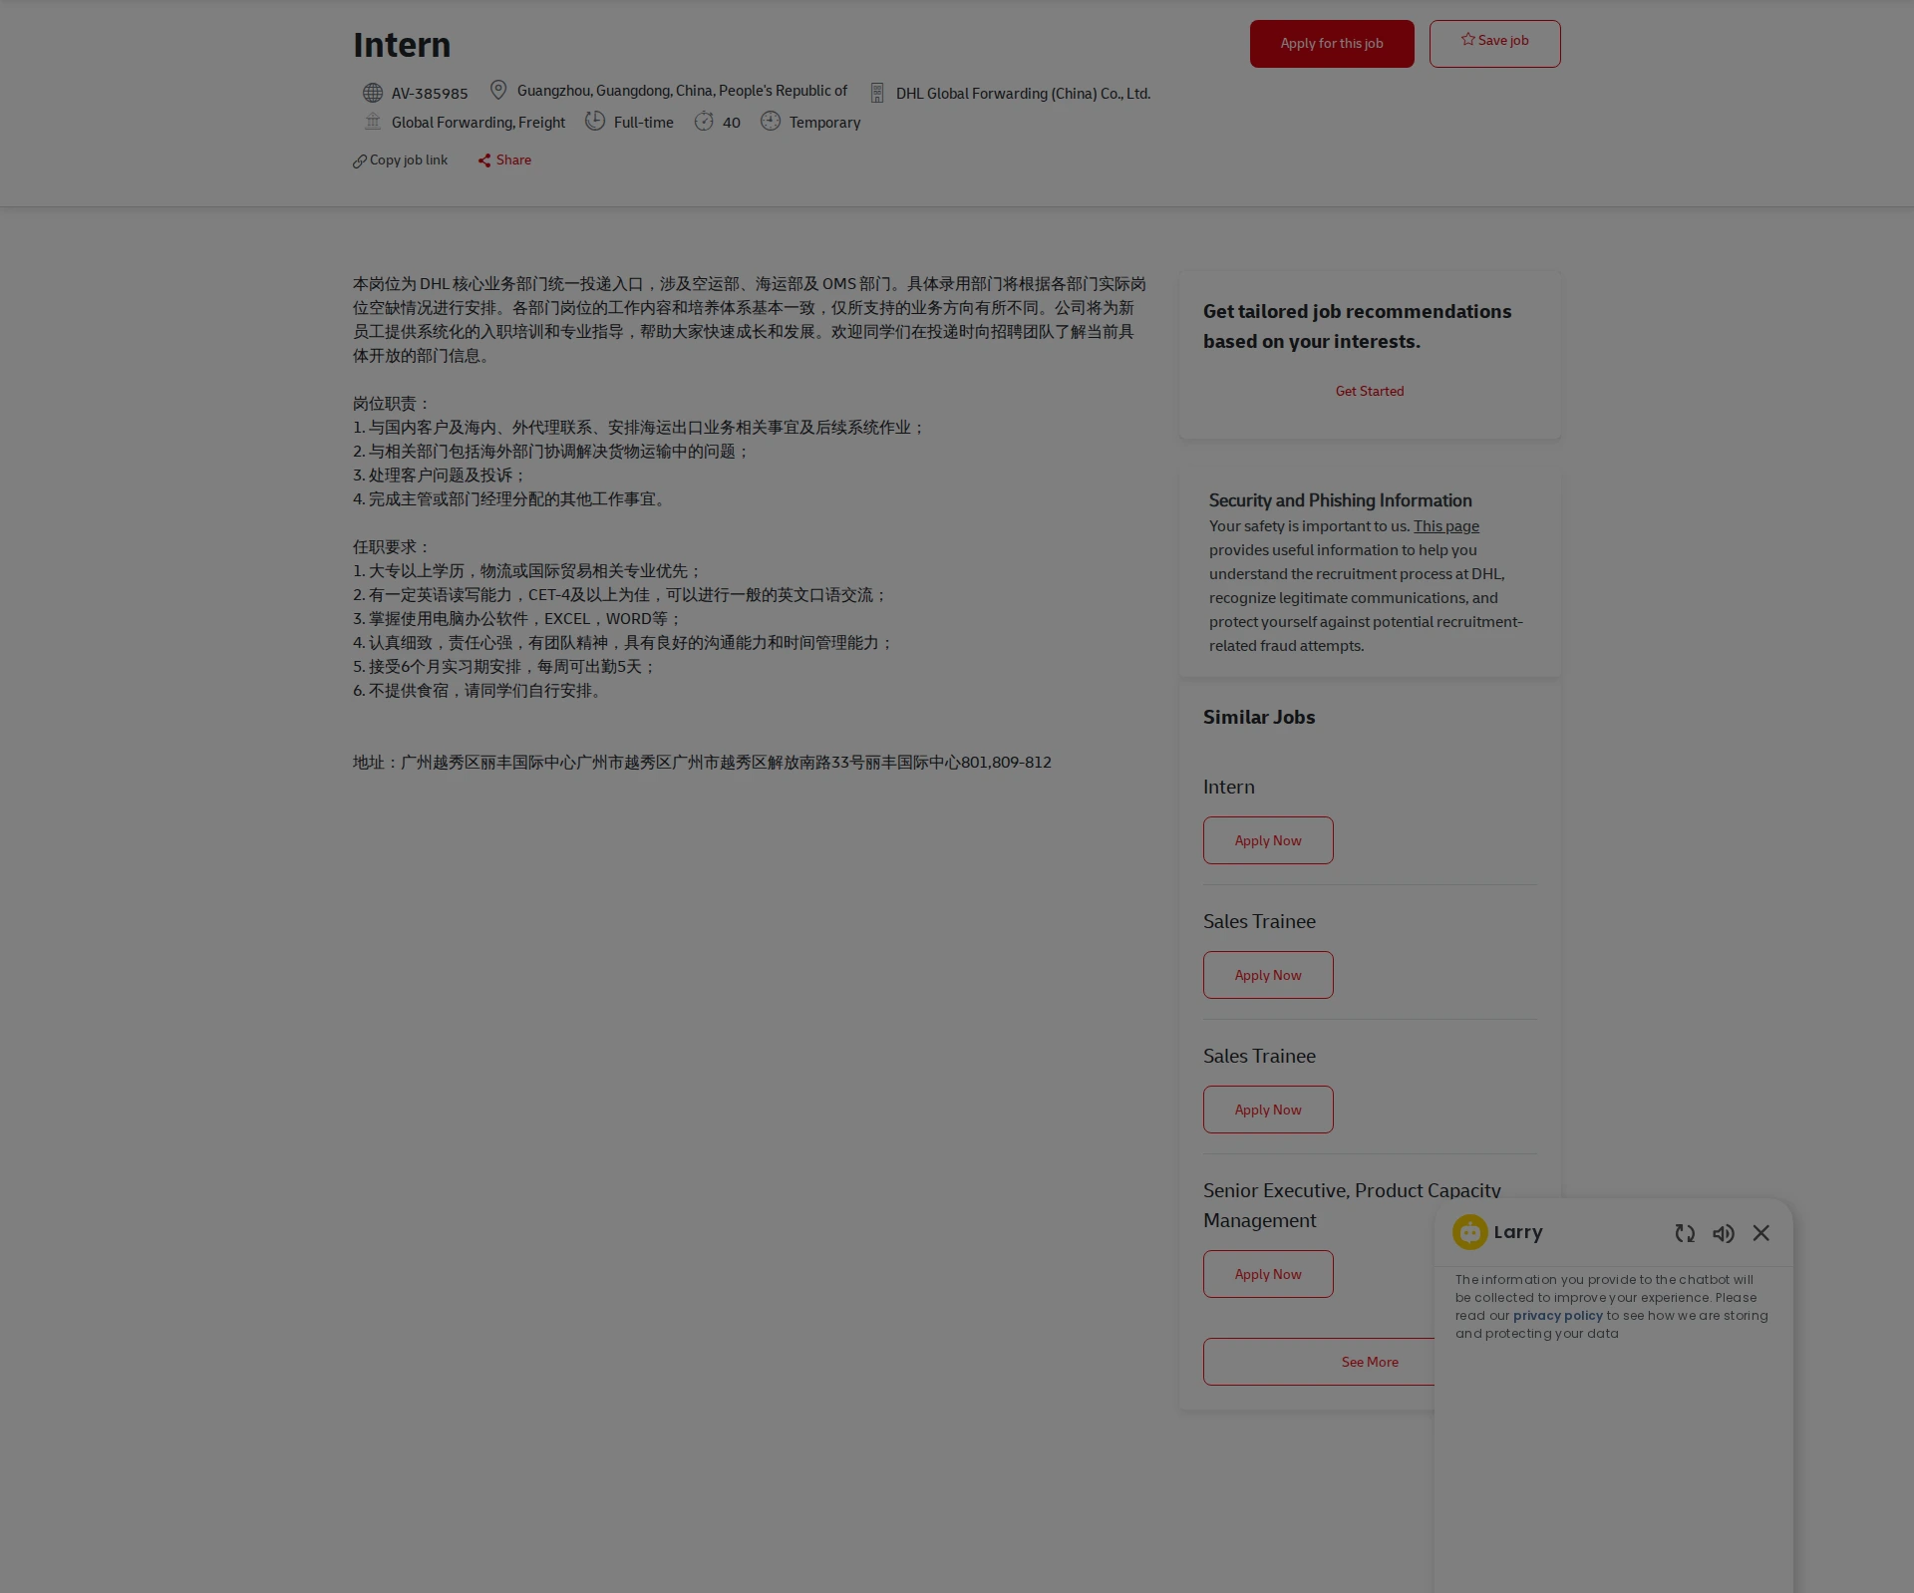Apply Now for the first Sales Trainee job
The height and width of the screenshot is (1593, 1914).
tap(1268, 975)
